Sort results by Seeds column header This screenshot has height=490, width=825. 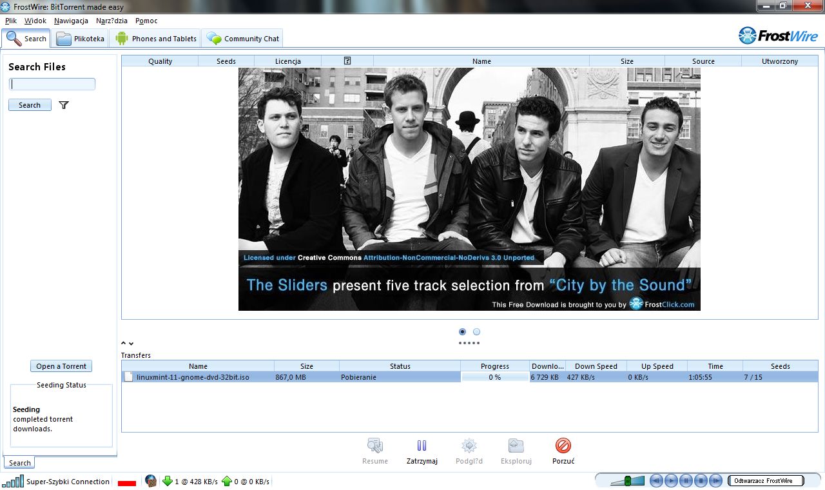(226, 61)
